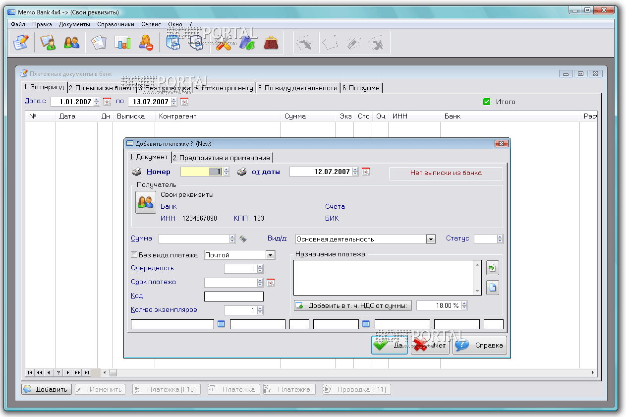Screen dimensions: 626x417
Task: Adjust the Номер spinner arrows
Action: tap(226, 172)
